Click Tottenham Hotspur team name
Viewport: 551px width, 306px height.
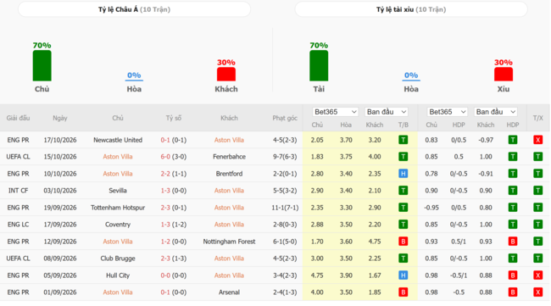pyautogui.click(x=118, y=208)
